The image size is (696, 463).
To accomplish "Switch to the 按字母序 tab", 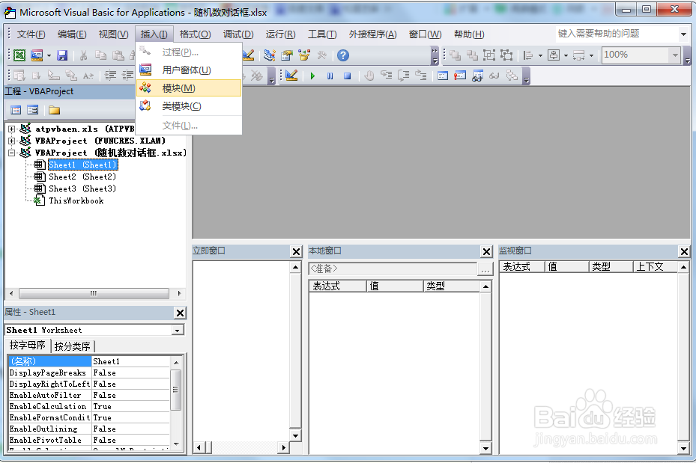I will tap(28, 345).
